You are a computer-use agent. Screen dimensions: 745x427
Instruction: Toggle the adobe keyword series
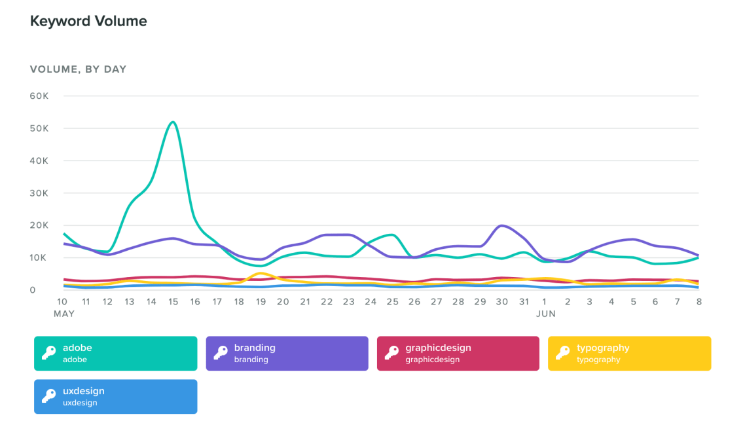tap(115, 353)
